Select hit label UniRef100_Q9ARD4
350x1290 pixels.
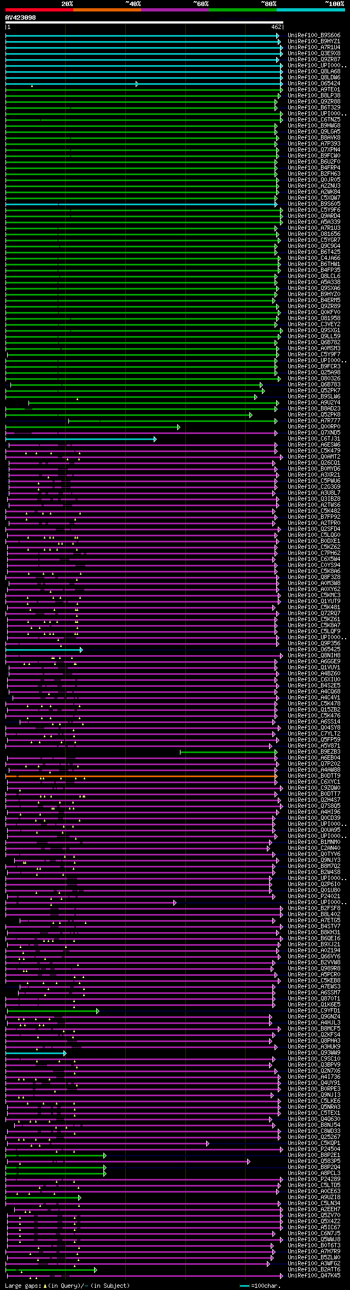314,216
